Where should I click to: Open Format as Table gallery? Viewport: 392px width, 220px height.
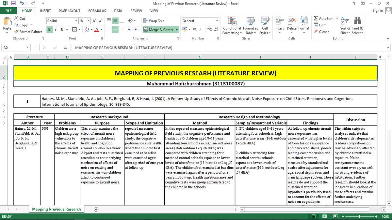[251, 25]
